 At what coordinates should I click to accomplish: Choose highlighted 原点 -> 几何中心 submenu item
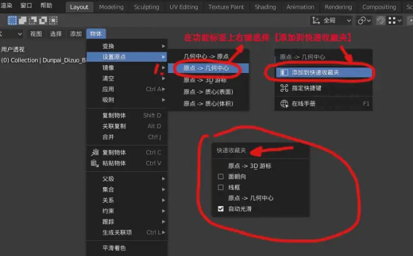point(208,68)
